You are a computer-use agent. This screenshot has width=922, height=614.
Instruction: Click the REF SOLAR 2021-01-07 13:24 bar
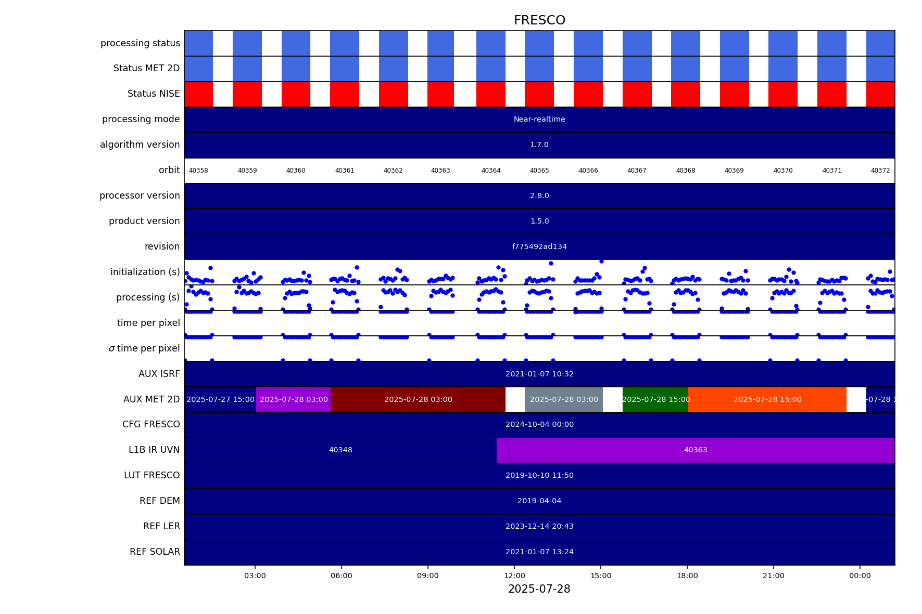tap(539, 552)
